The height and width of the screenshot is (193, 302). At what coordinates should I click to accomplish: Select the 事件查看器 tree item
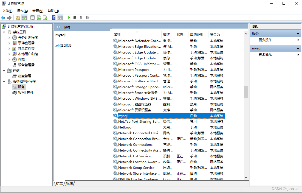(26, 43)
